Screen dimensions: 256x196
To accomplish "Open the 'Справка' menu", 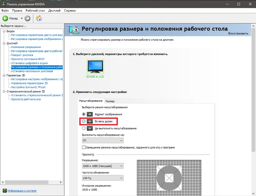I will coord(70,11).
